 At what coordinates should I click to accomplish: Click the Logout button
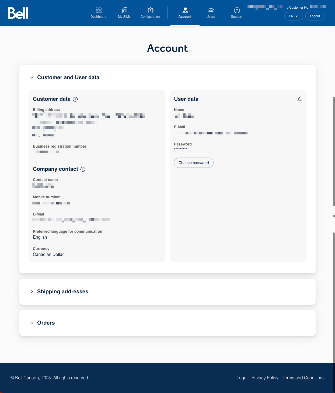(x=315, y=16)
